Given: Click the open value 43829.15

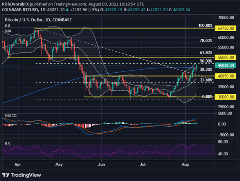Looking at the screenshot, I should pos(114,10).
